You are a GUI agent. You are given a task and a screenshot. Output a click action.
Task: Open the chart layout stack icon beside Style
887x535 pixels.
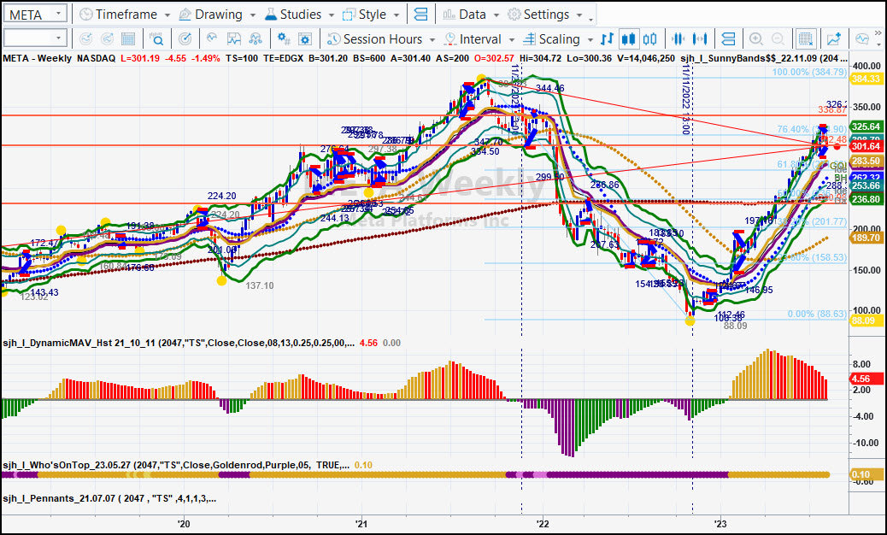[x=421, y=15]
